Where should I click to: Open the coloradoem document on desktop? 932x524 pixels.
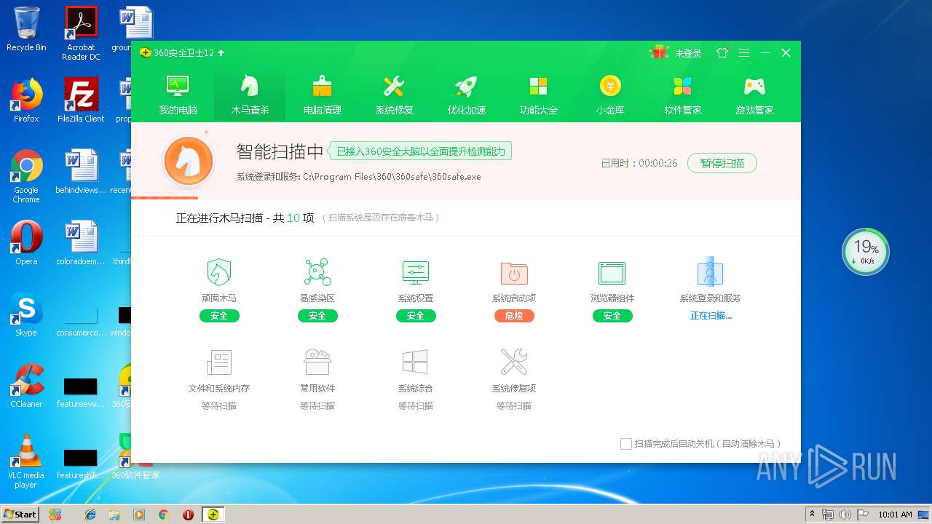pos(81,243)
